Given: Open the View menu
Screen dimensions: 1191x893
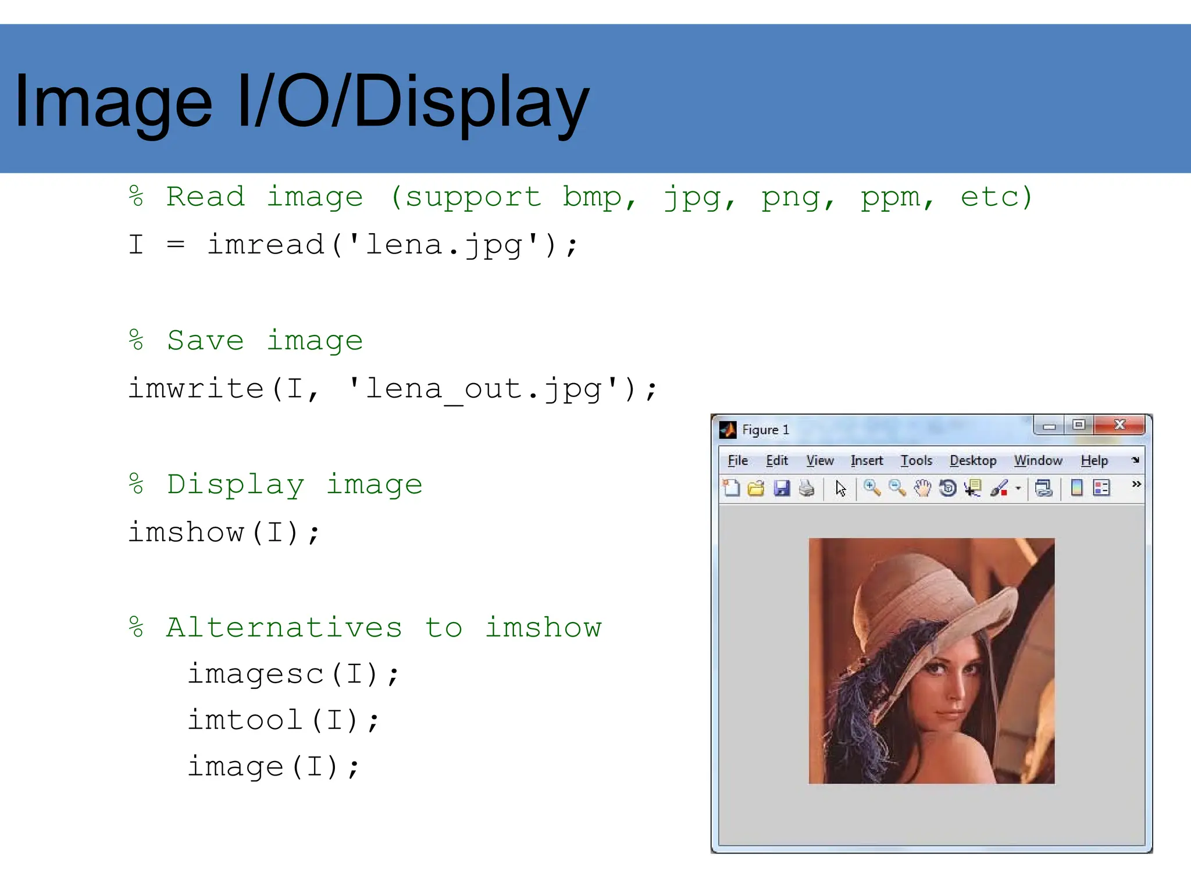Looking at the screenshot, I should tap(820, 460).
